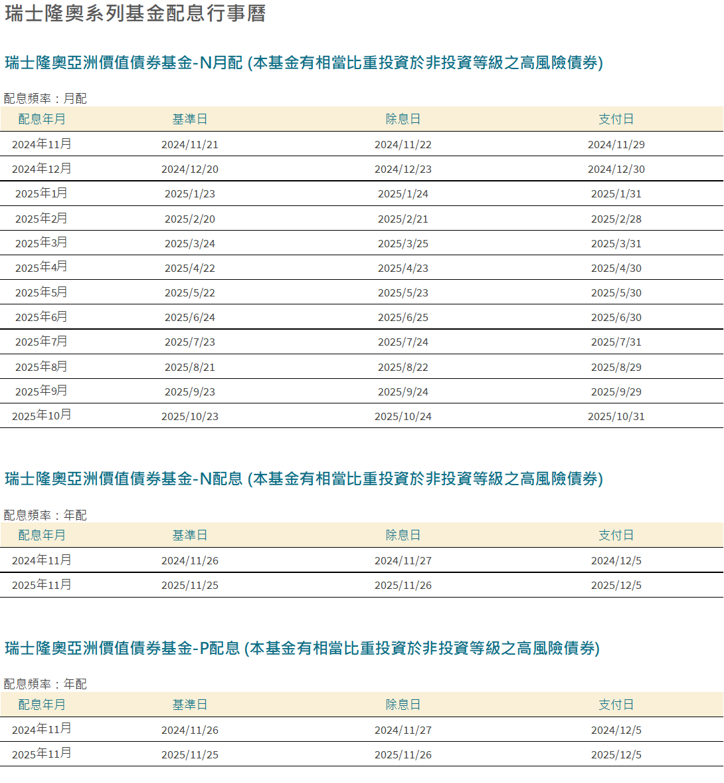Select row label 2025年6月
This screenshot has width=724, height=783.
click(x=41, y=317)
